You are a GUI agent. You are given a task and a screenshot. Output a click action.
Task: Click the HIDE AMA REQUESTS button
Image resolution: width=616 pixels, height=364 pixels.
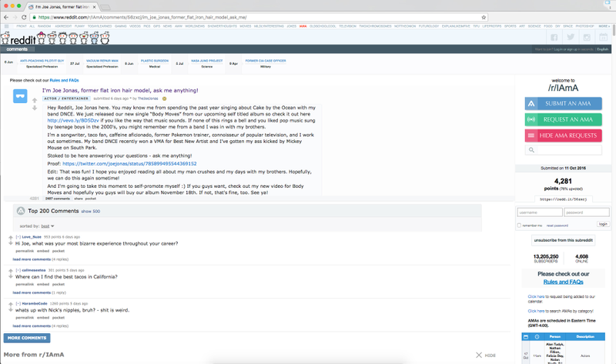click(x=563, y=135)
